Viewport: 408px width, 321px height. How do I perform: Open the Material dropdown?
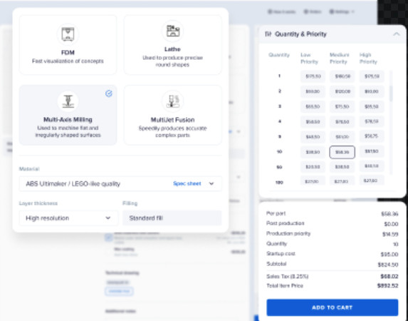coord(120,183)
